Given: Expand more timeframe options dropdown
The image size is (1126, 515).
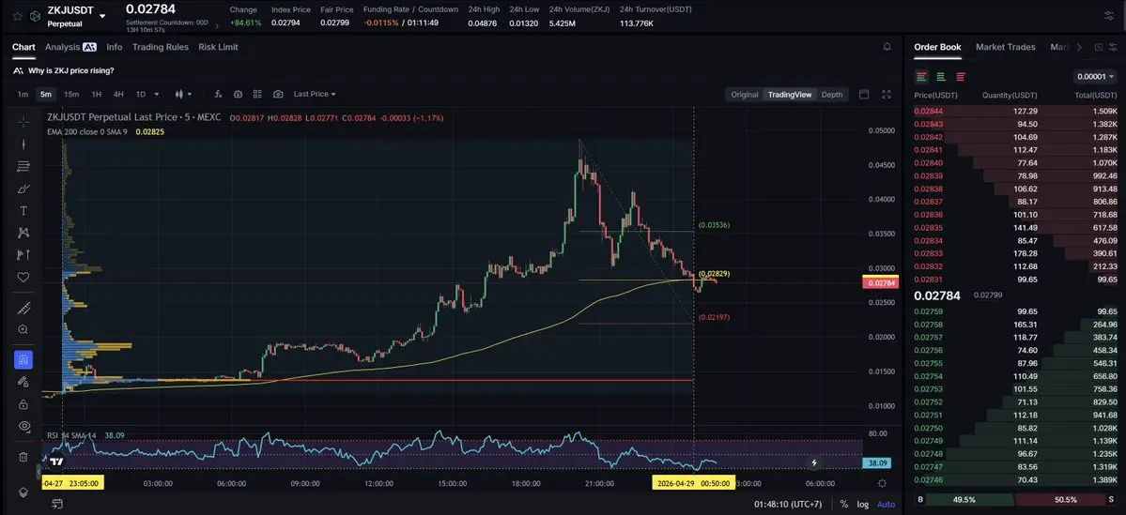Looking at the screenshot, I should pyautogui.click(x=157, y=94).
